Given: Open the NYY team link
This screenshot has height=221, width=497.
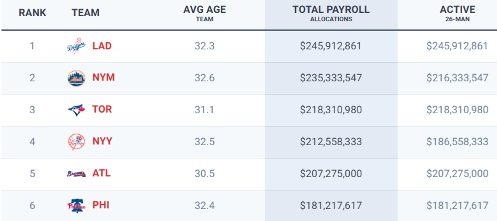Looking at the screenshot, I should tap(102, 141).
